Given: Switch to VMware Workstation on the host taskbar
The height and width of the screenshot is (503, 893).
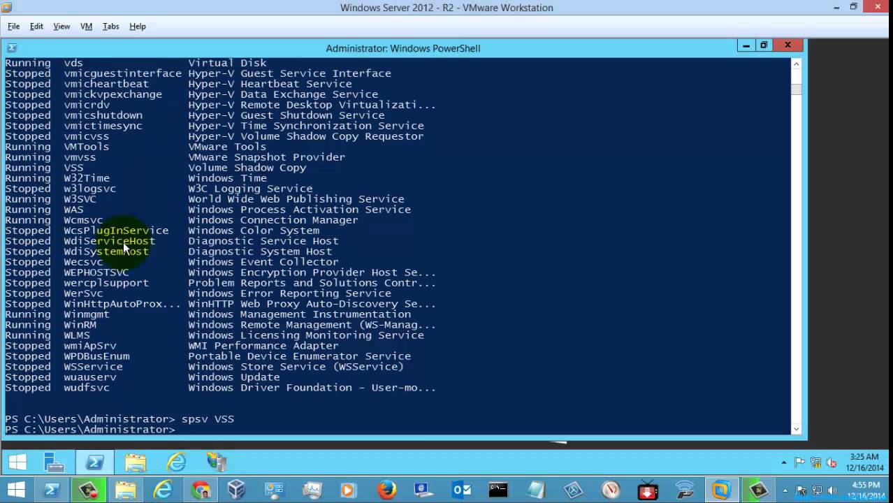Looking at the screenshot, I should coord(721,490).
